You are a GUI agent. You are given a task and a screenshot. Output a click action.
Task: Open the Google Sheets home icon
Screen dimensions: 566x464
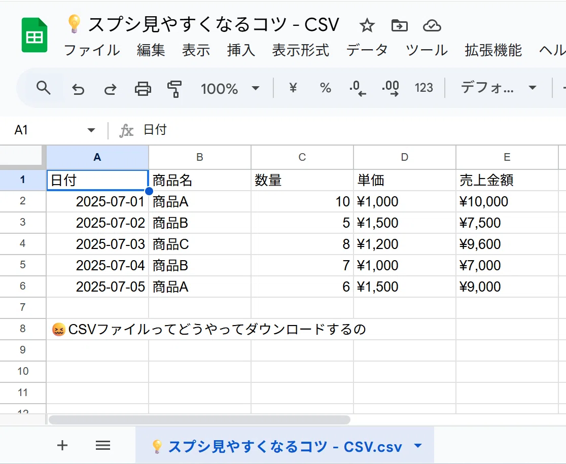coord(34,35)
